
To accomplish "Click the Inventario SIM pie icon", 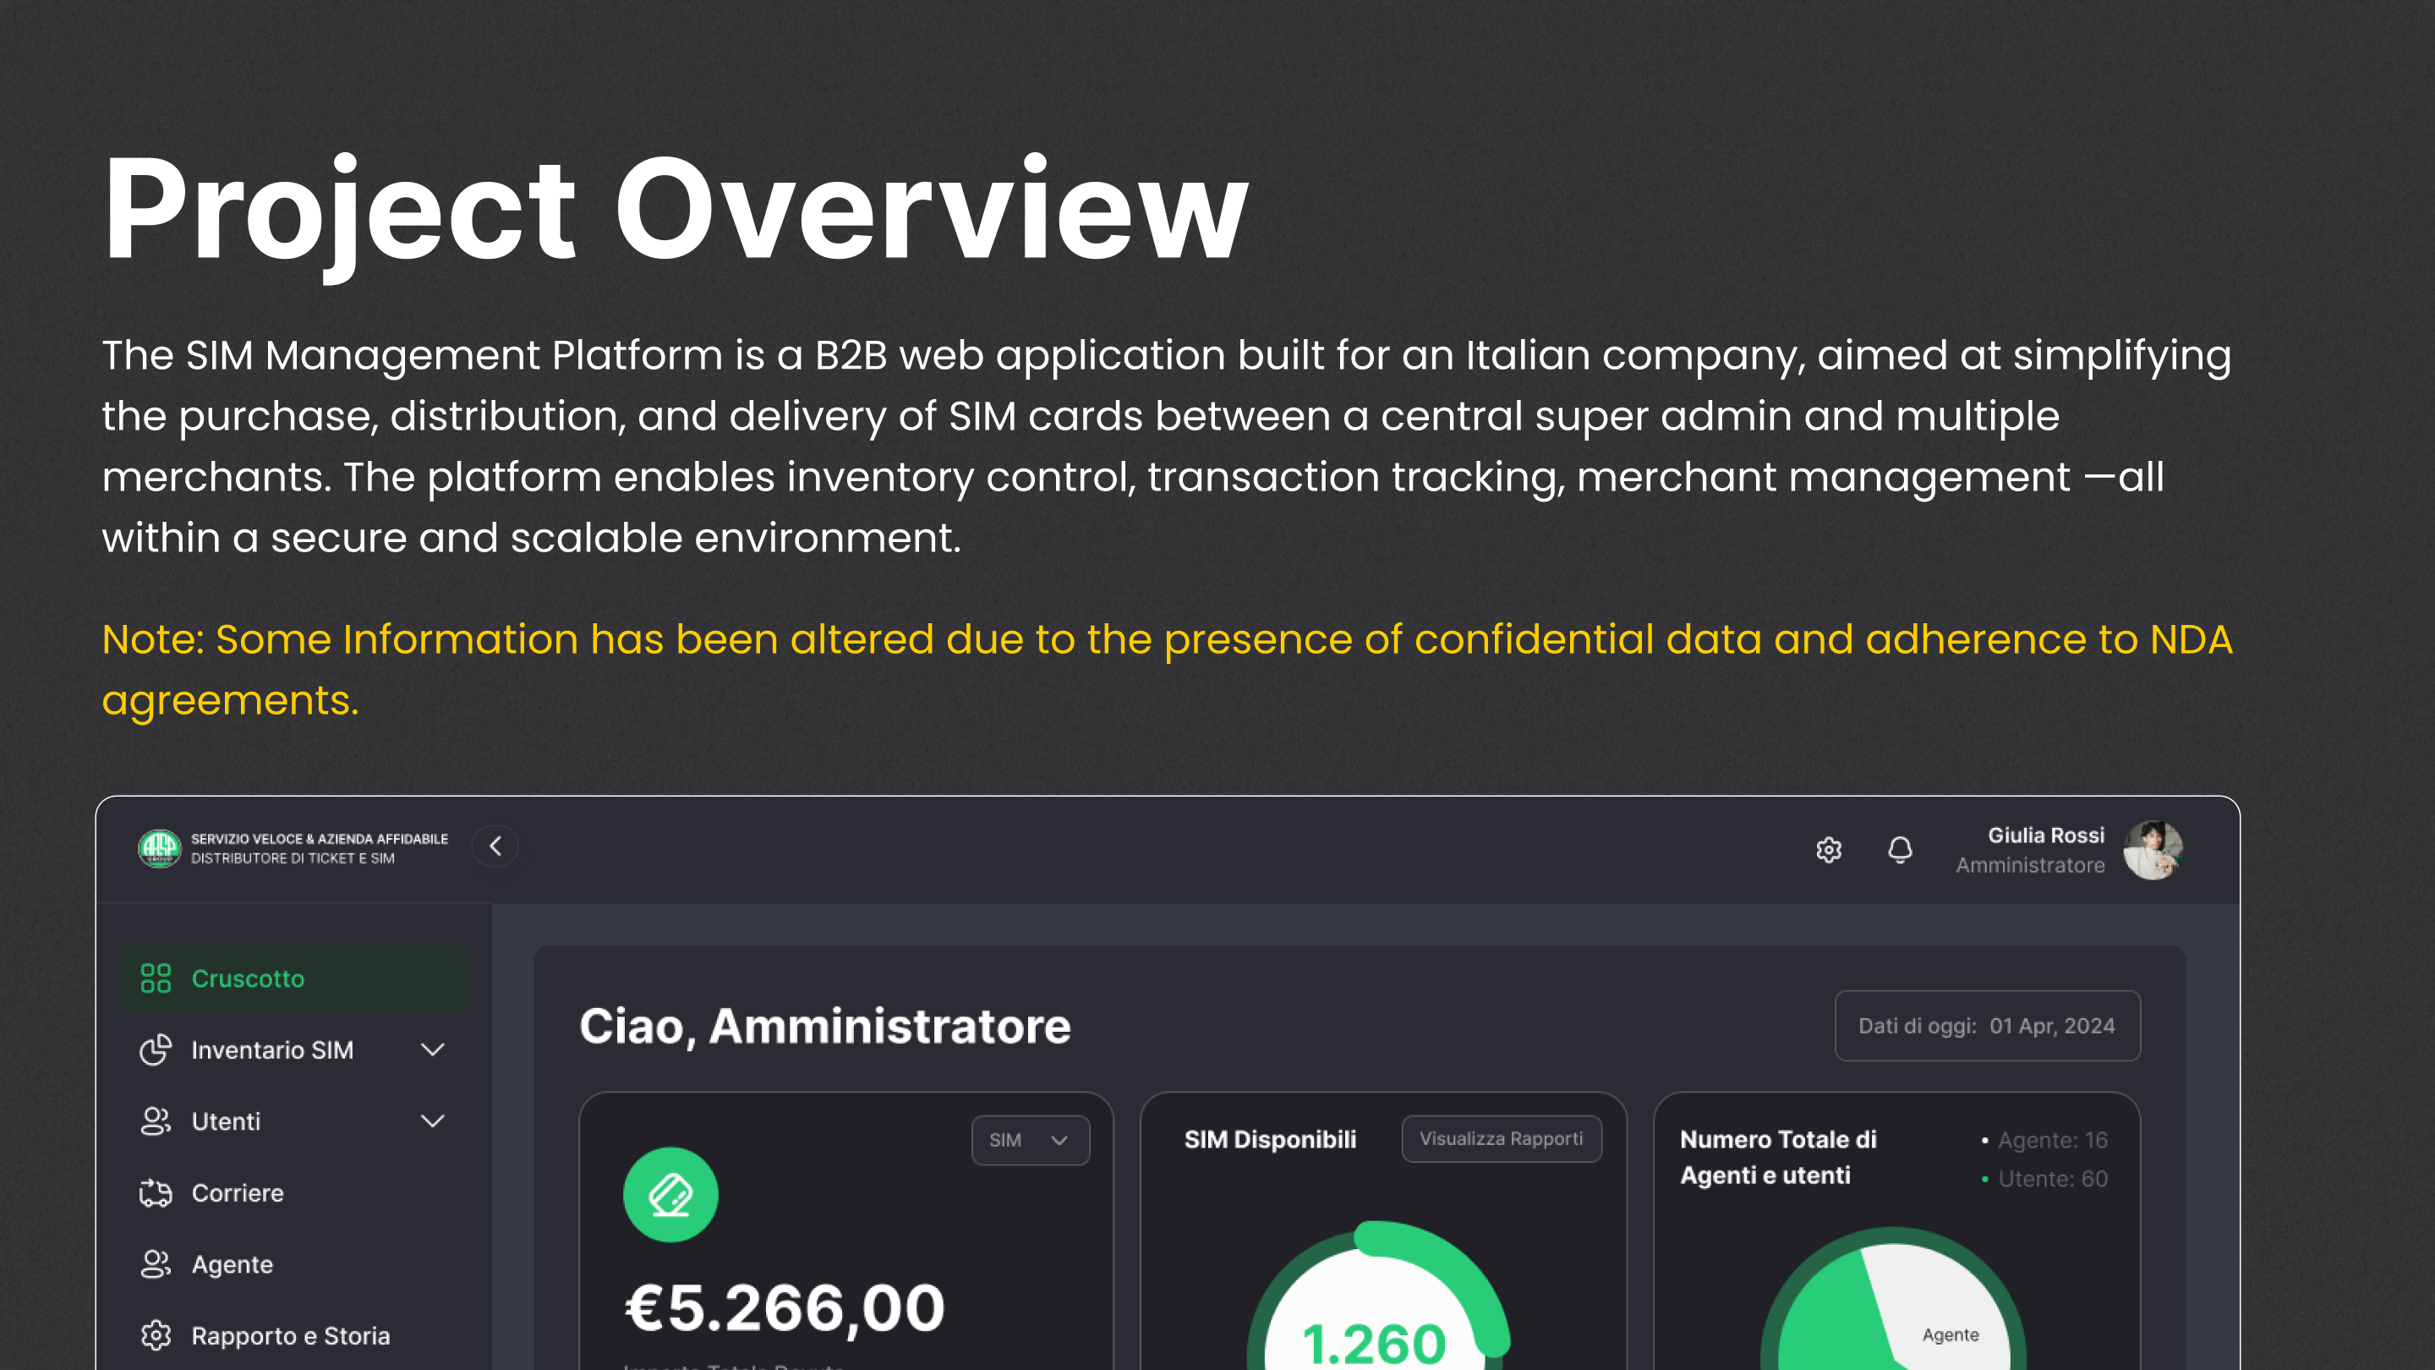I will point(156,1049).
